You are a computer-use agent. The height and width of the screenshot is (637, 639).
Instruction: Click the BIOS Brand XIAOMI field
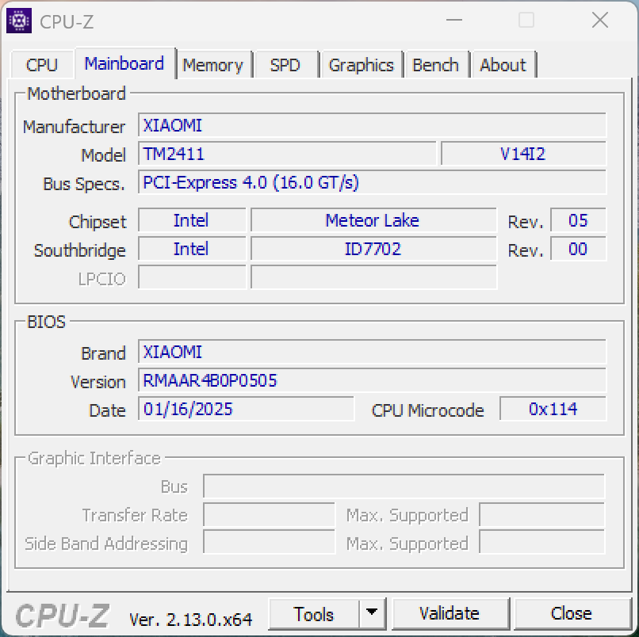[372, 352]
